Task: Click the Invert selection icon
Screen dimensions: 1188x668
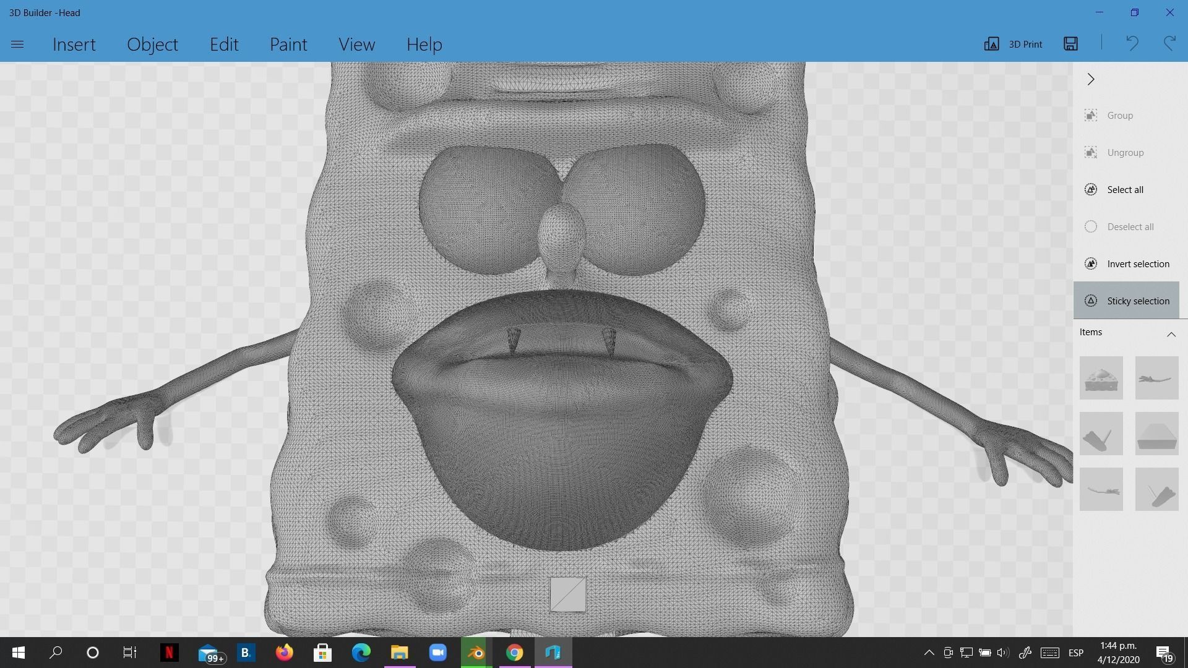Action: point(1091,264)
